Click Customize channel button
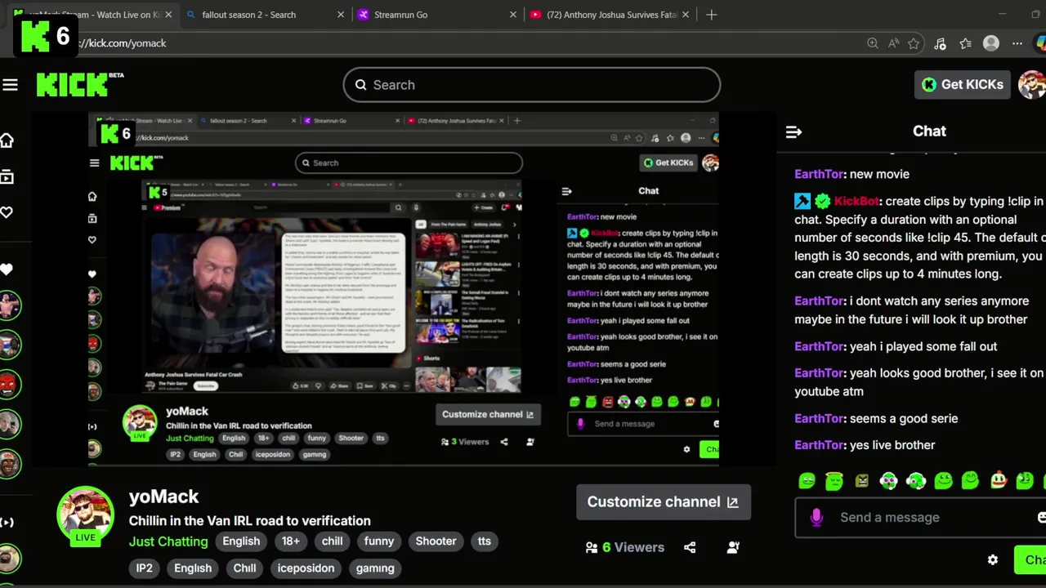The height and width of the screenshot is (588, 1046). tap(663, 502)
